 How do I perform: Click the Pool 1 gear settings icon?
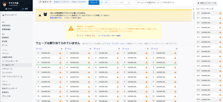pyautogui.click(x=61, y=49)
